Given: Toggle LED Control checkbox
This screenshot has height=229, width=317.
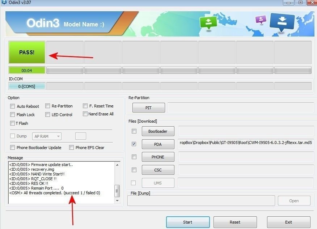Looking at the screenshot, I should (x=48, y=115).
